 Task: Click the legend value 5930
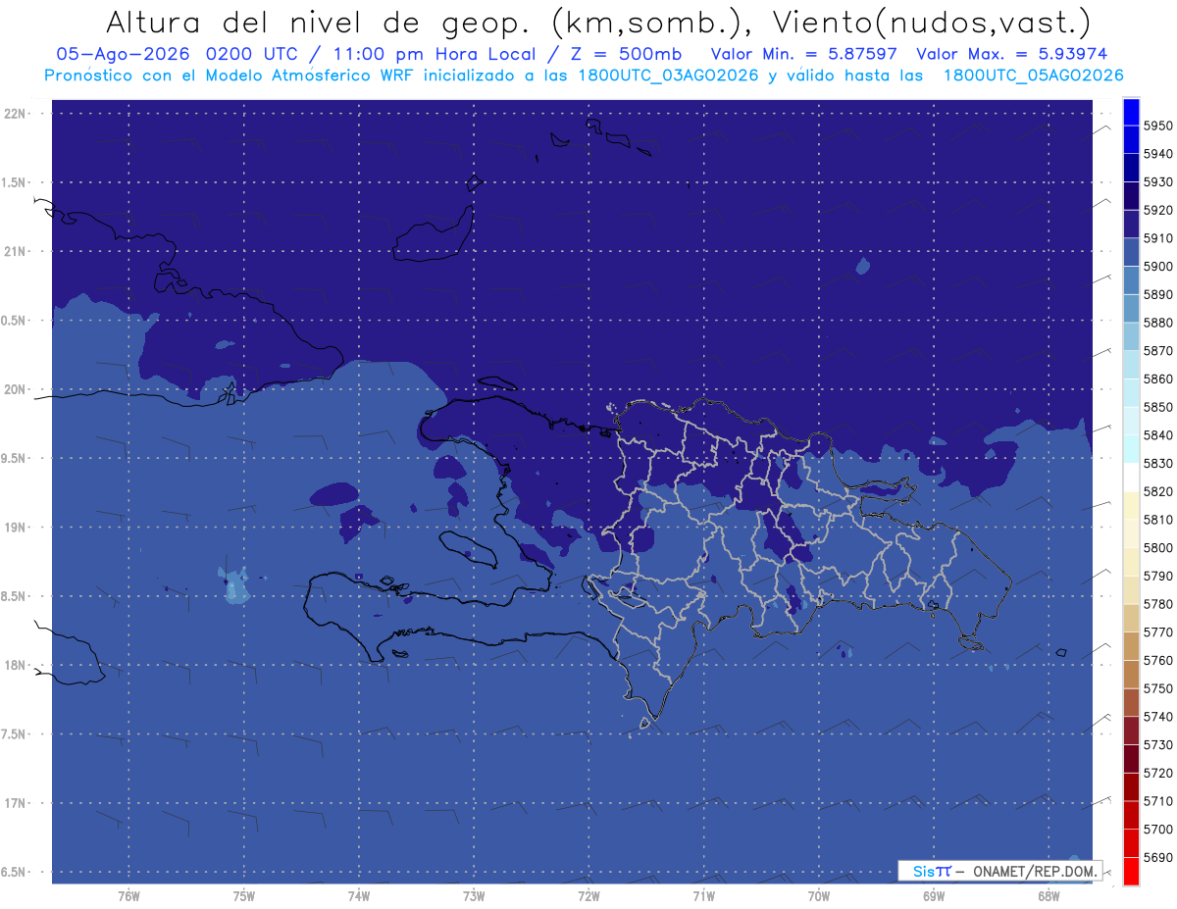click(1158, 182)
